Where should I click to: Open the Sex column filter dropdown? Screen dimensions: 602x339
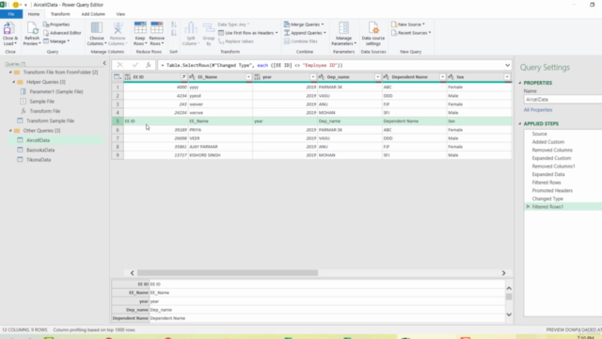(x=507, y=77)
